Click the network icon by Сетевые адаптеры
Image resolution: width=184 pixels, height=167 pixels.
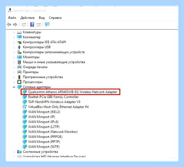pyautogui.click(x=20, y=87)
